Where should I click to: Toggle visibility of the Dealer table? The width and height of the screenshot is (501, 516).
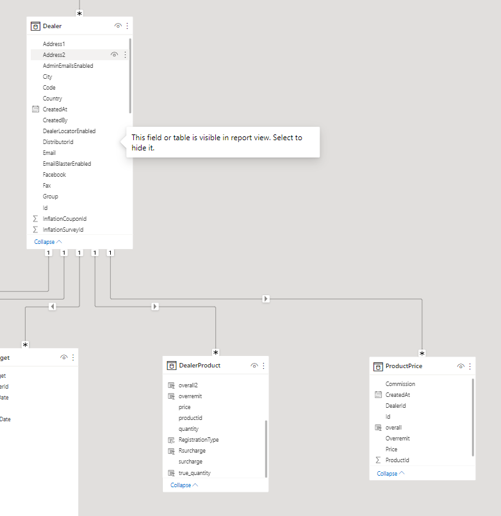coord(118,26)
